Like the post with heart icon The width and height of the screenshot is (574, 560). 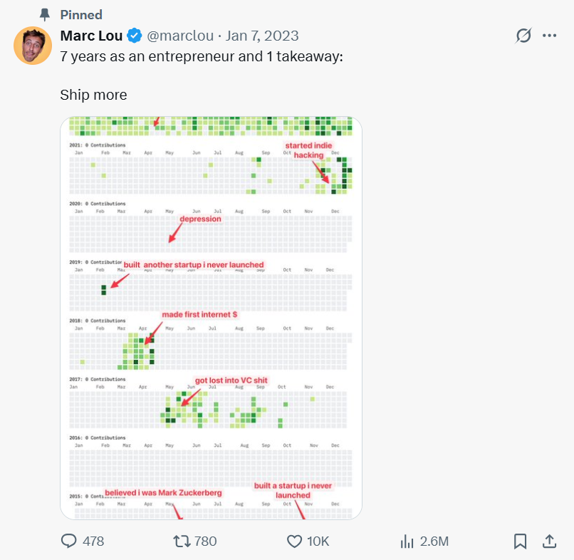(x=294, y=541)
